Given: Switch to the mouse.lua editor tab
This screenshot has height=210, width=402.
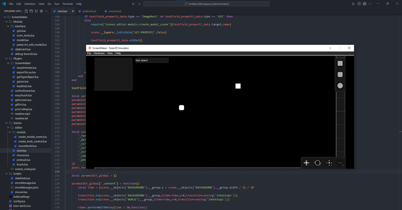Looking at the screenshot, I should tap(115, 11).
